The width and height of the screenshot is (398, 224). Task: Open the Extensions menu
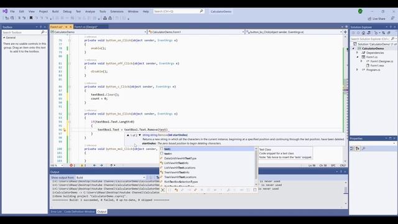117,11
